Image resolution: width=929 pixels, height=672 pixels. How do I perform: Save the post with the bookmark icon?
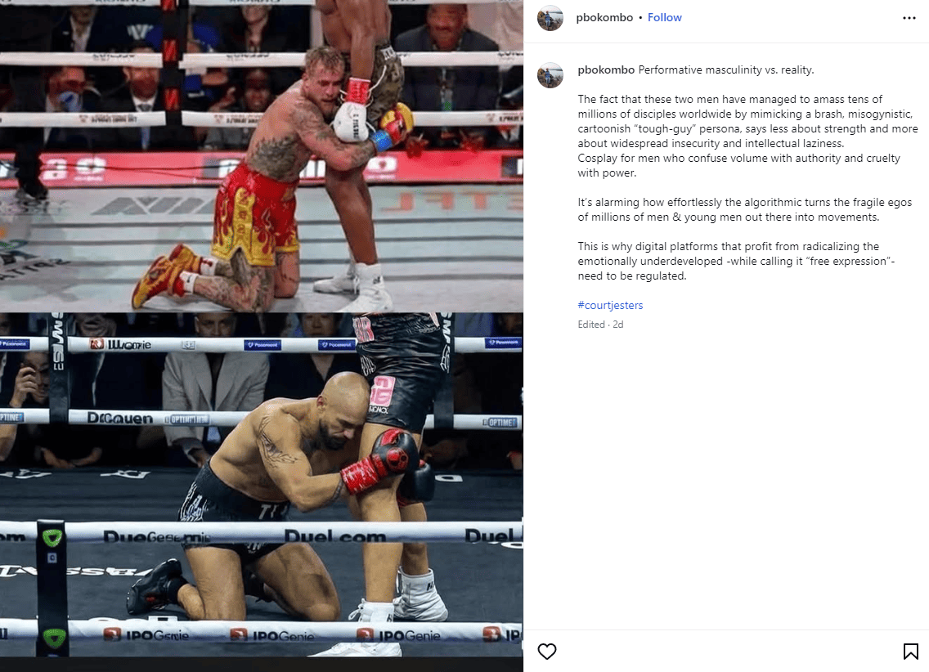coord(911,652)
